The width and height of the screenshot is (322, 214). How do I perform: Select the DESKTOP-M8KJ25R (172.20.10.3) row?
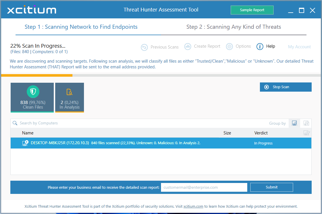161,143
